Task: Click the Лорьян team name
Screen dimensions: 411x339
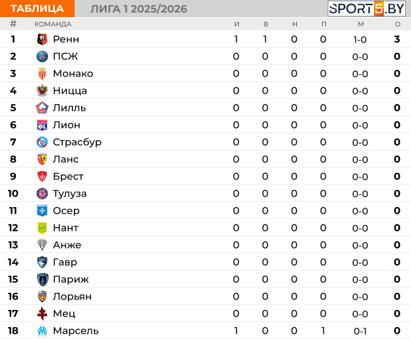Action: click(73, 297)
